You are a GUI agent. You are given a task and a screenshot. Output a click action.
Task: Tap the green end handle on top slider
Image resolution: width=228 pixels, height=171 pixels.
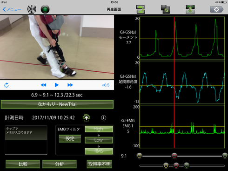point(225,156)
